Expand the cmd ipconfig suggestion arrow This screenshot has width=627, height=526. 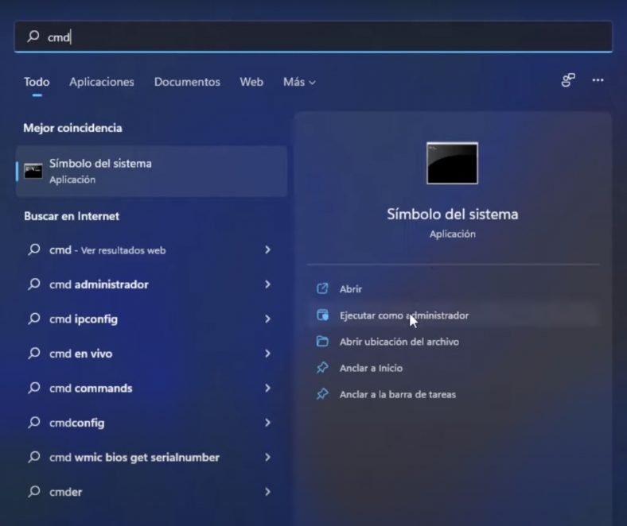pos(267,319)
